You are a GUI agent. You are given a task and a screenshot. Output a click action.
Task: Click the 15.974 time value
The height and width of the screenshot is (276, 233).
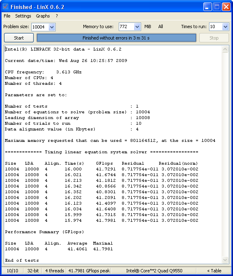73,220
